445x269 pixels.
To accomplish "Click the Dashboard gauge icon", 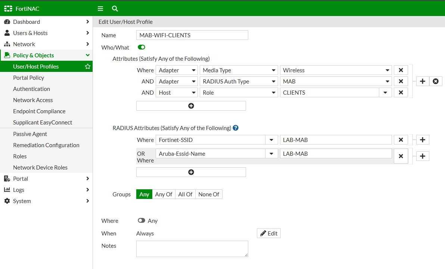I will coord(7,22).
